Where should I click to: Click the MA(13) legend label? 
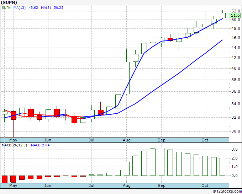click(20, 8)
